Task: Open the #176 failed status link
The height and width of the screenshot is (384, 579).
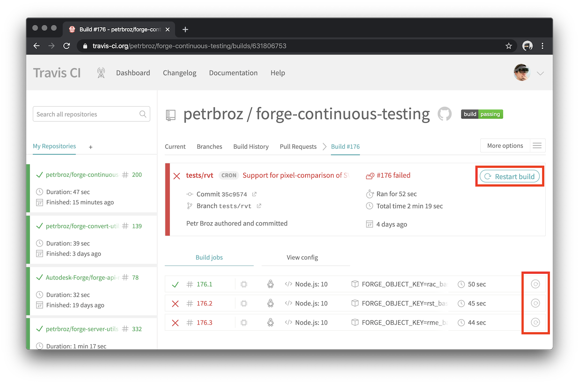Action: (x=393, y=175)
